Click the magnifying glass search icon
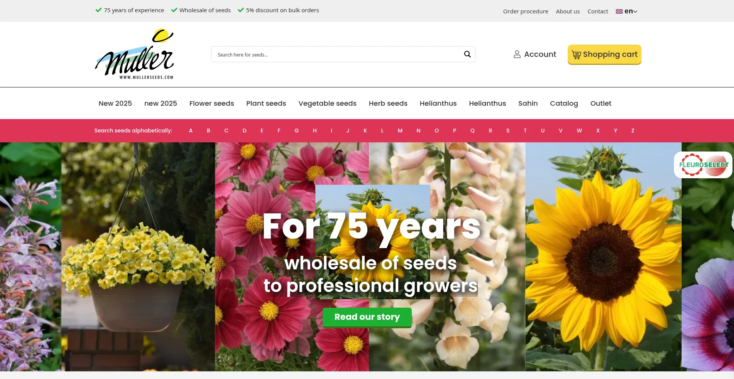This screenshot has height=379, width=734. 467,54
